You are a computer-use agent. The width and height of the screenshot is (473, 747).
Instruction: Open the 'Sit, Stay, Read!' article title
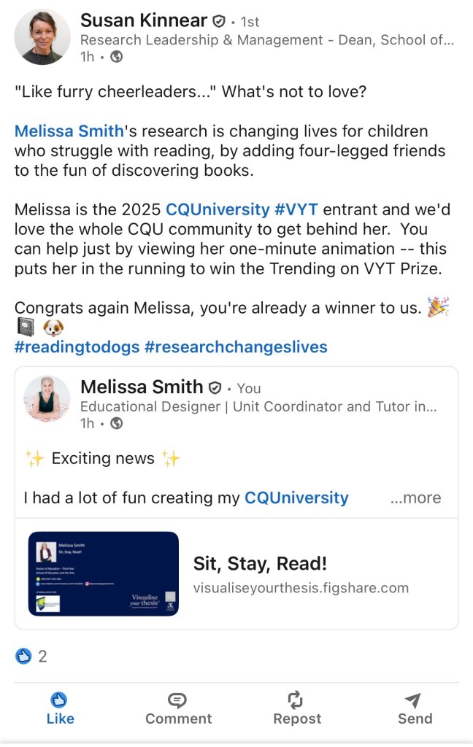point(260,563)
